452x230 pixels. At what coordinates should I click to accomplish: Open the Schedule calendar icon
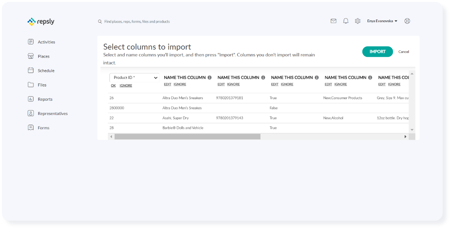pos(30,70)
